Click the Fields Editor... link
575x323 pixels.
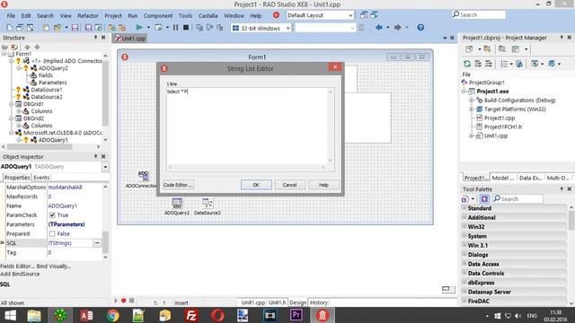point(17,266)
